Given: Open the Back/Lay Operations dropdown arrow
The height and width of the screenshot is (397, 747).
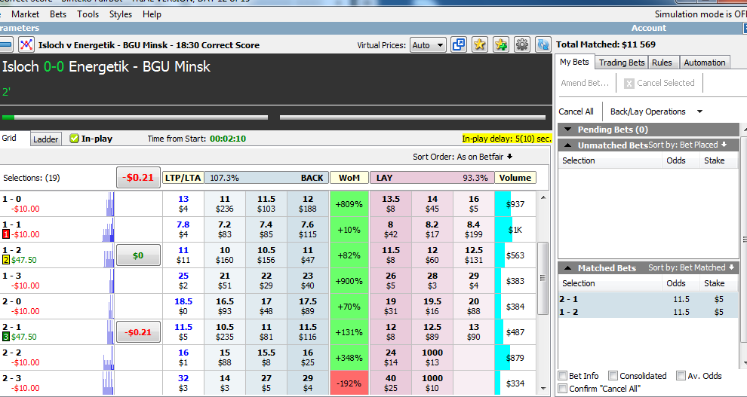Looking at the screenshot, I should click(699, 111).
